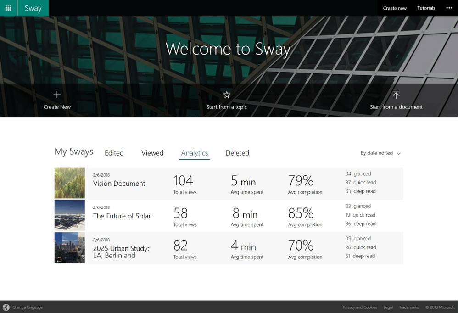458x313 pixels.
Task: Open The Future of Solar thumbnail
Action: [x=70, y=215]
